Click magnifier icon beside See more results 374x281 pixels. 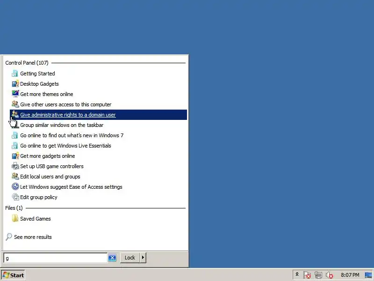(x=9, y=237)
